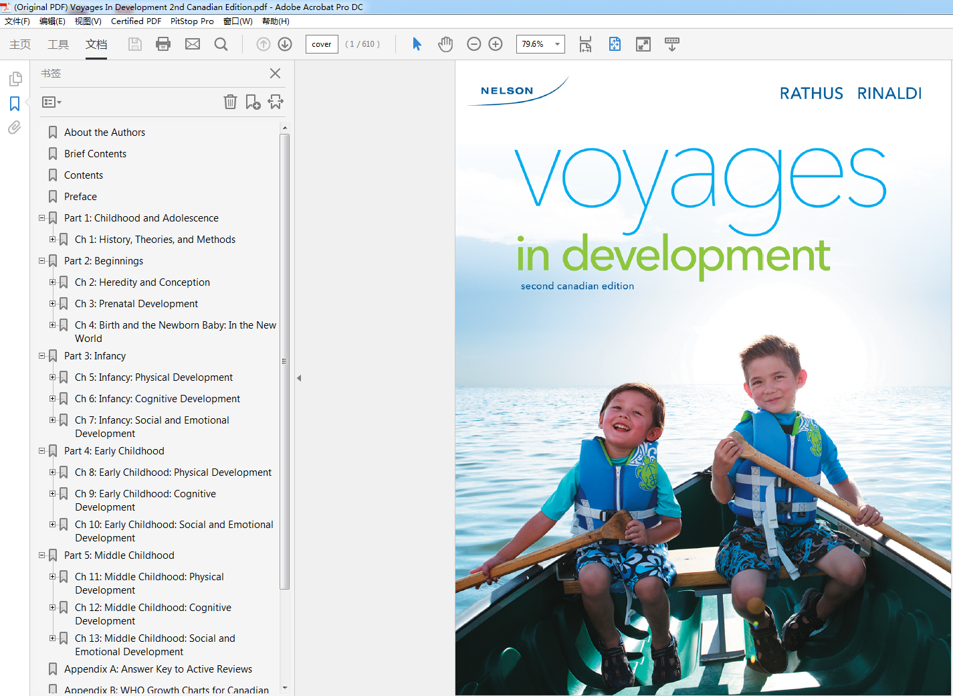Choose the Selection arrow tool
953x696 pixels.
pyautogui.click(x=417, y=44)
